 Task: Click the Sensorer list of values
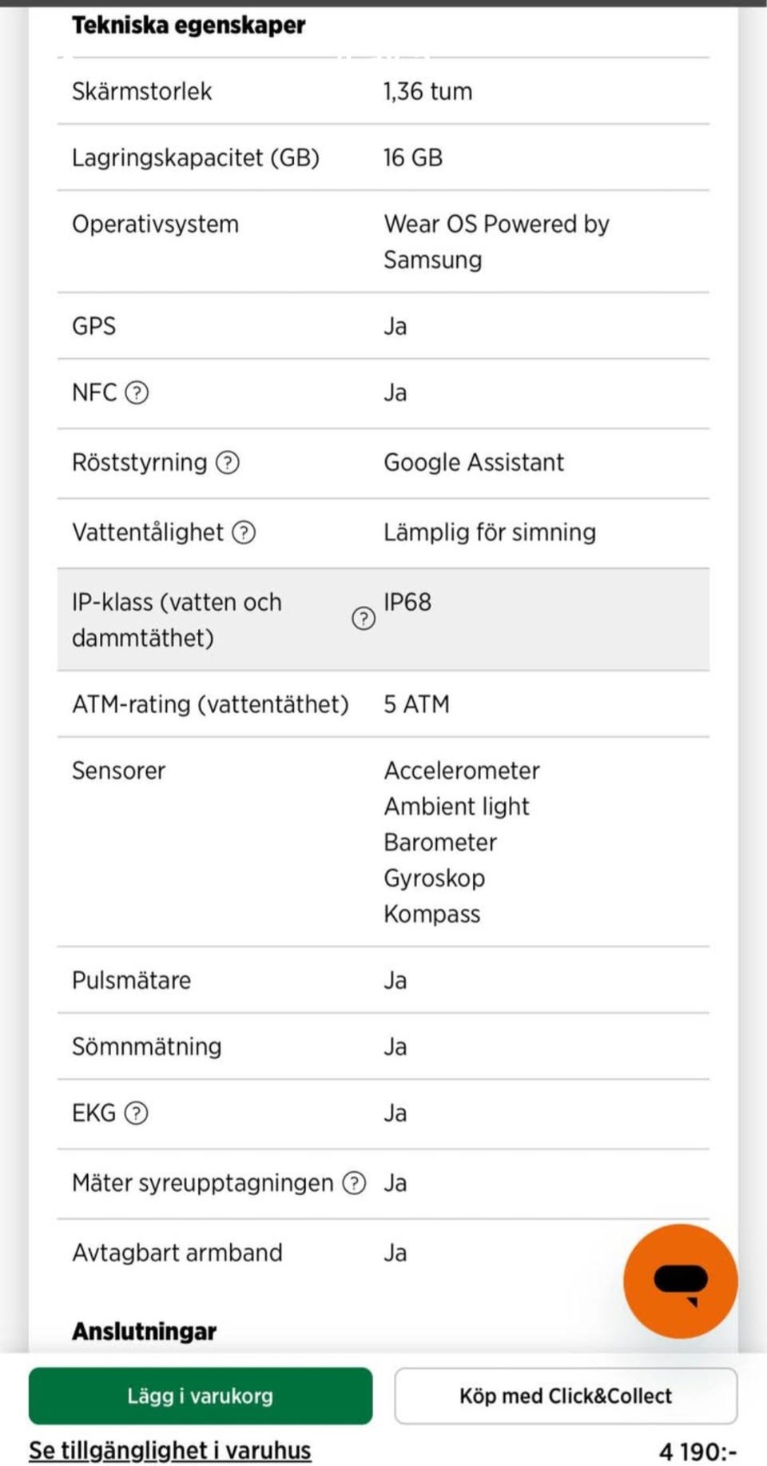point(462,842)
